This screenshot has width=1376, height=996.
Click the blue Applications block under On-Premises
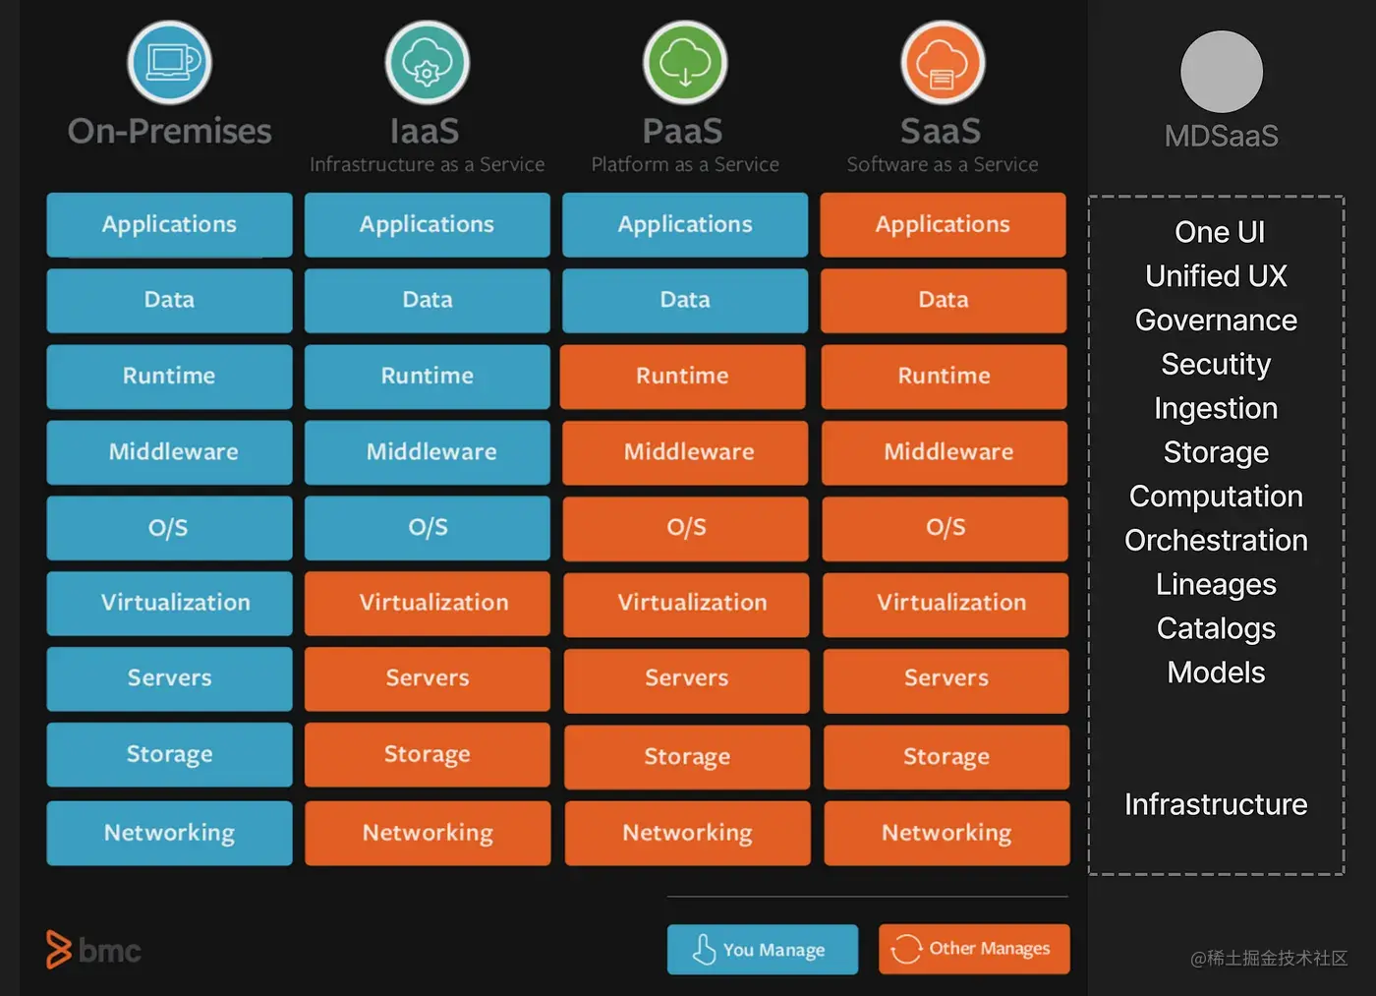click(169, 224)
